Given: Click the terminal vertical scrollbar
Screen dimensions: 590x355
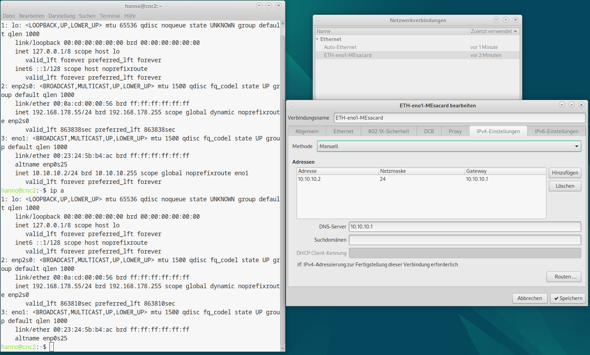Looking at the screenshot, I should point(283,189).
